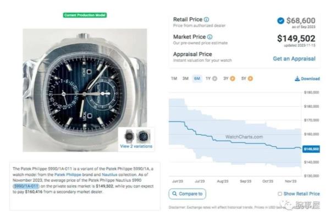Image resolution: width=330 pixels, height=220 pixels.
Task: Follow the Nautilus collection link
Action: (x=109, y=175)
